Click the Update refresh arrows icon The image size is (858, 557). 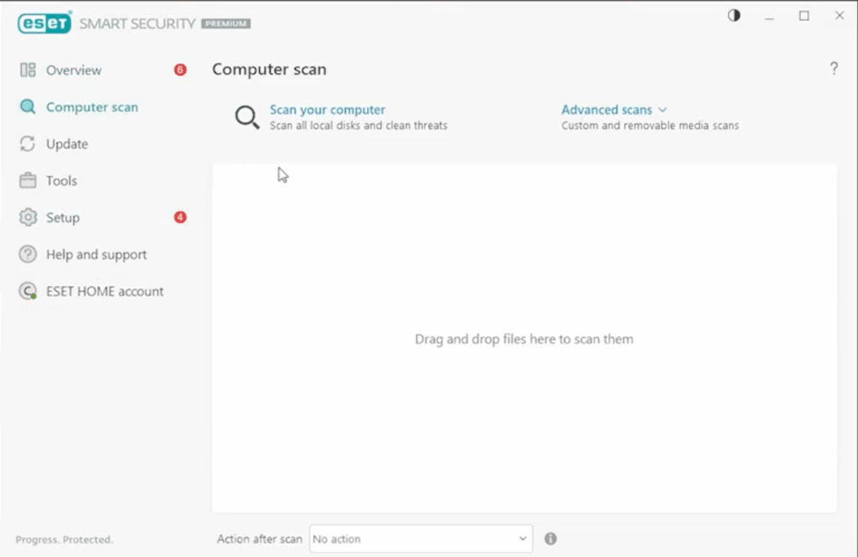(28, 144)
